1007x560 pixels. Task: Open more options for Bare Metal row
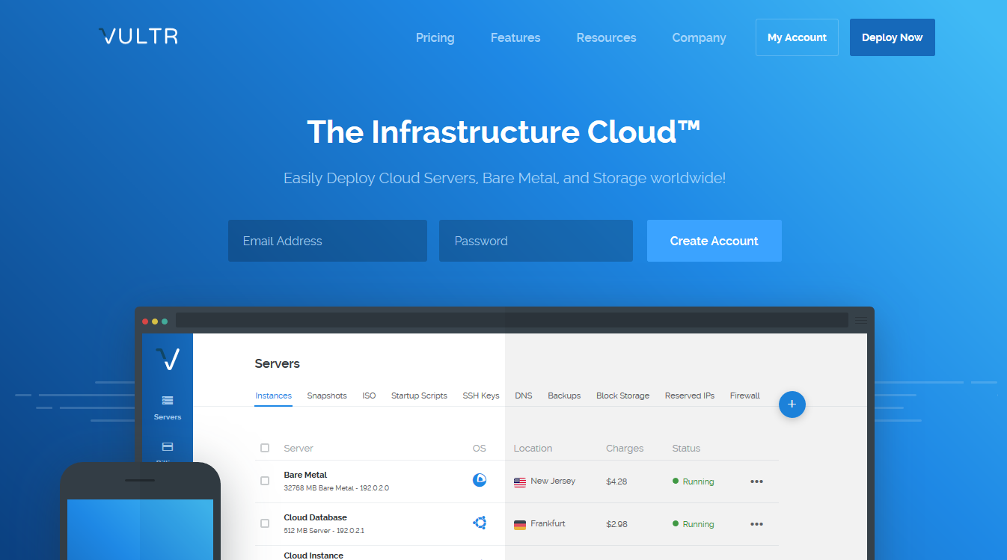[756, 481]
